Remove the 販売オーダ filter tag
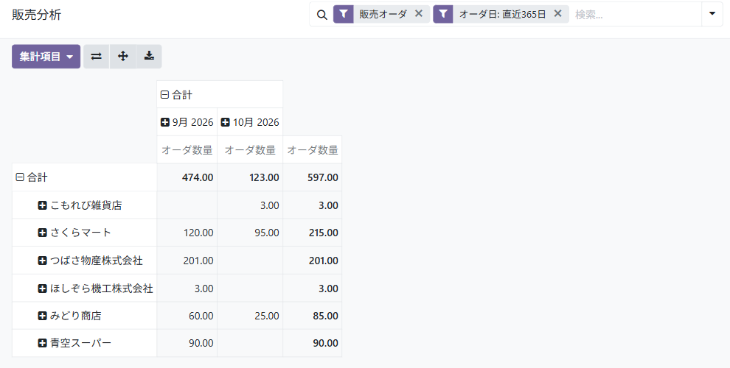Screen dimensions: 730x368 coord(419,14)
